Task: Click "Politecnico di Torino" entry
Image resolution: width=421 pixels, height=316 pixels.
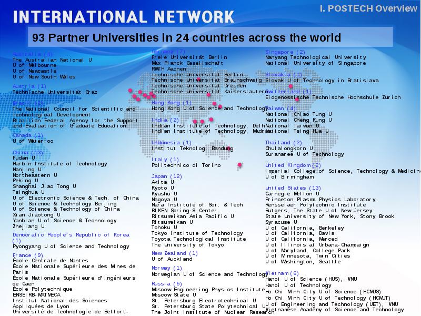Action: [186, 165]
